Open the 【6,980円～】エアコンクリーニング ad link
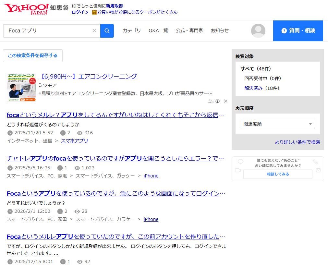The image size is (328, 267). (x=88, y=76)
